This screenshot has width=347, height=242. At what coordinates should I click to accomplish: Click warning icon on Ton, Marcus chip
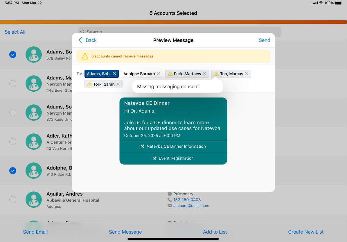[x=216, y=74]
